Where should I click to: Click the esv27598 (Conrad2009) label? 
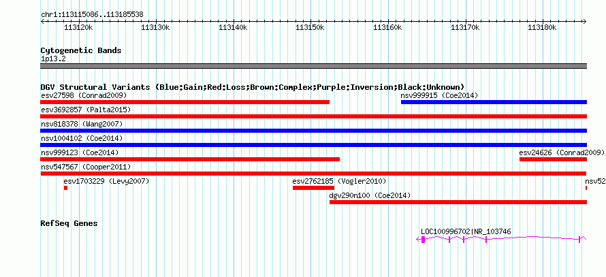[84, 95]
